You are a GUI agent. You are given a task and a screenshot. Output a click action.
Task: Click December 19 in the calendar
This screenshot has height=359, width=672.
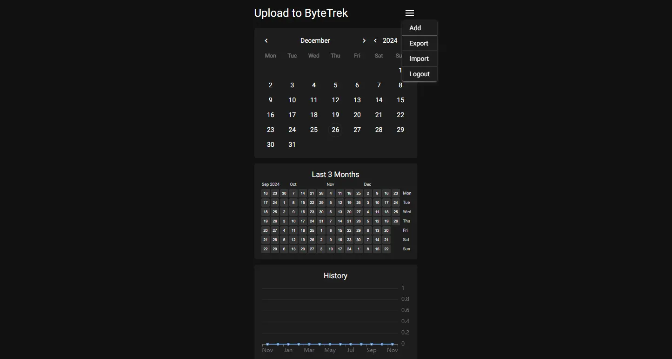(x=335, y=115)
